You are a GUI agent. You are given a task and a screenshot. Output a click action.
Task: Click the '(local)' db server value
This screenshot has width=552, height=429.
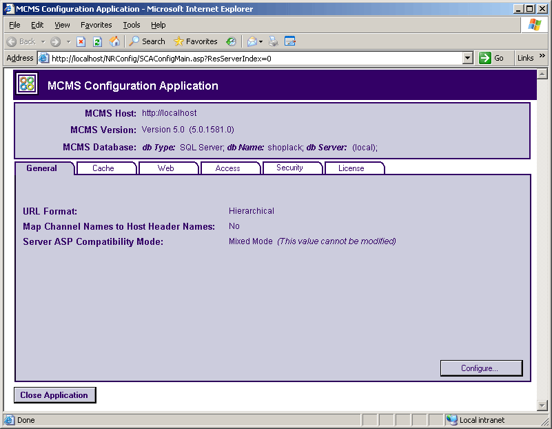365,147
